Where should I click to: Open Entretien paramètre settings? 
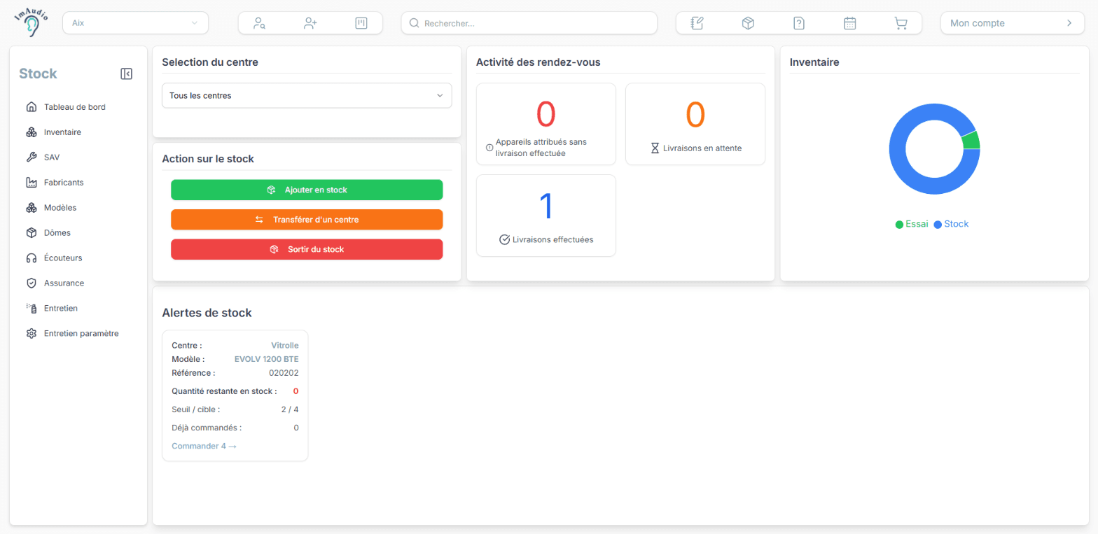(81, 334)
